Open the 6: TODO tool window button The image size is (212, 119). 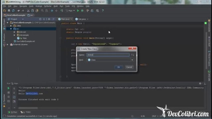tap(26, 112)
